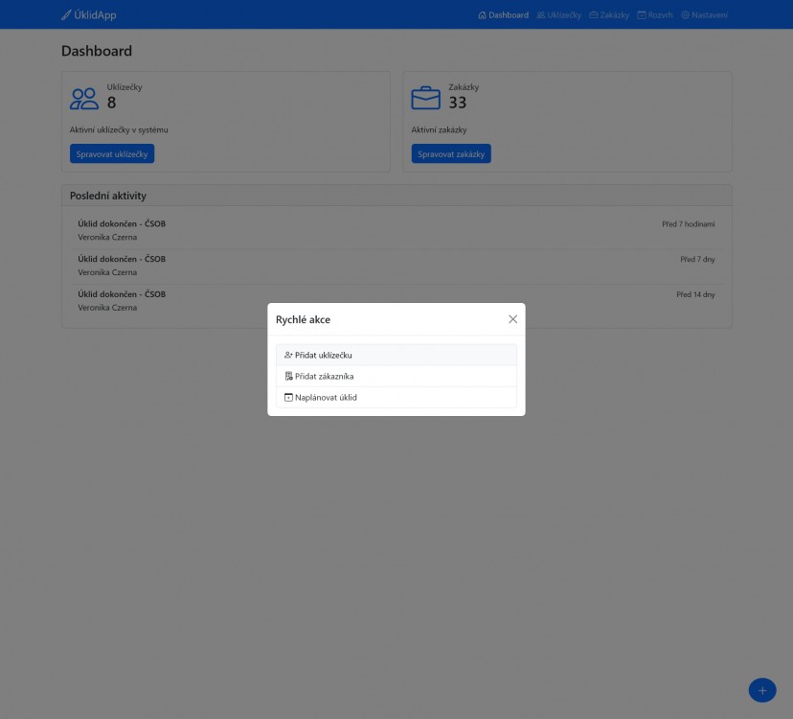
Task: Open Nastavení in the navbar
Action: click(x=704, y=15)
